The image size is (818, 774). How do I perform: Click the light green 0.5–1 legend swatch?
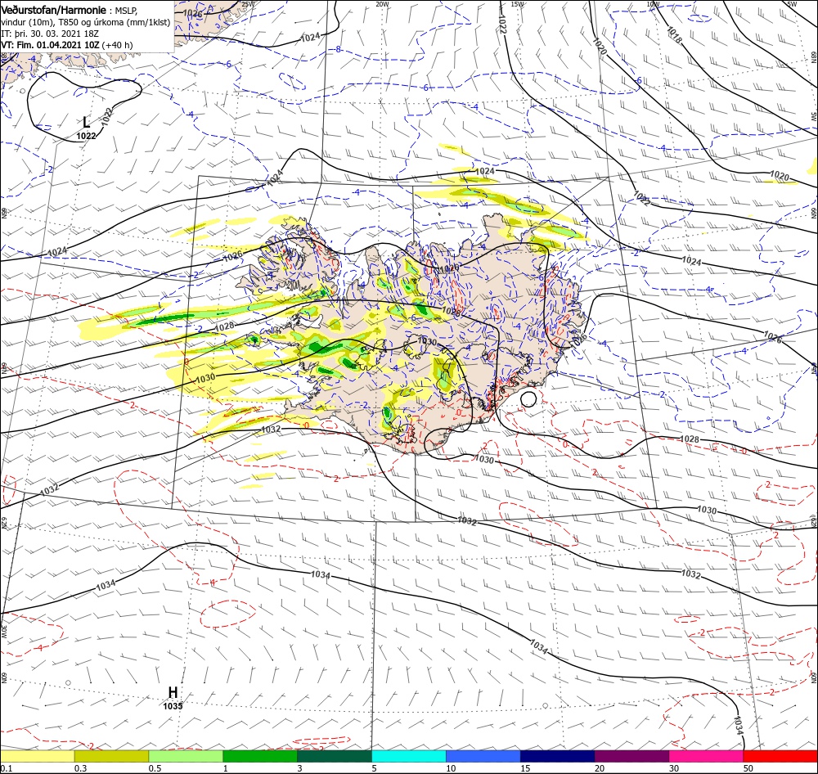186,756
